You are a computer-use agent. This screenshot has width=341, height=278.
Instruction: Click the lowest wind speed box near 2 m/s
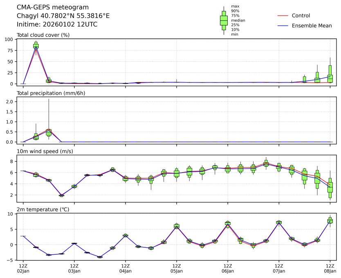(x=61, y=195)
